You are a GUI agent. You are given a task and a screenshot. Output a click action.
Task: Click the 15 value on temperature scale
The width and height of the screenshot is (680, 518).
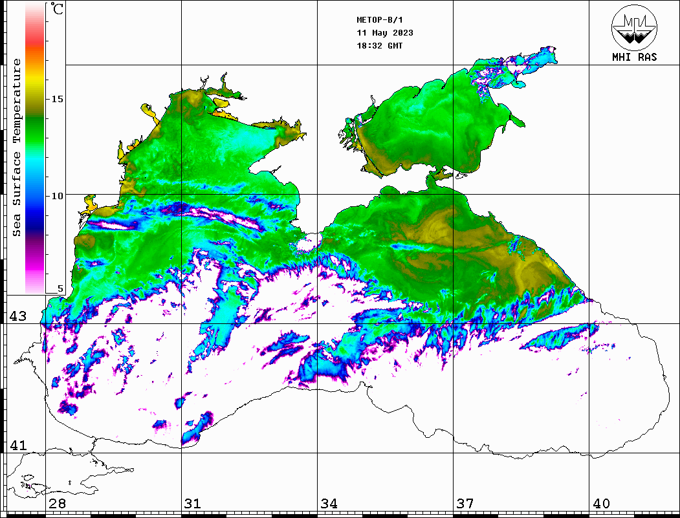pyautogui.click(x=57, y=99)
